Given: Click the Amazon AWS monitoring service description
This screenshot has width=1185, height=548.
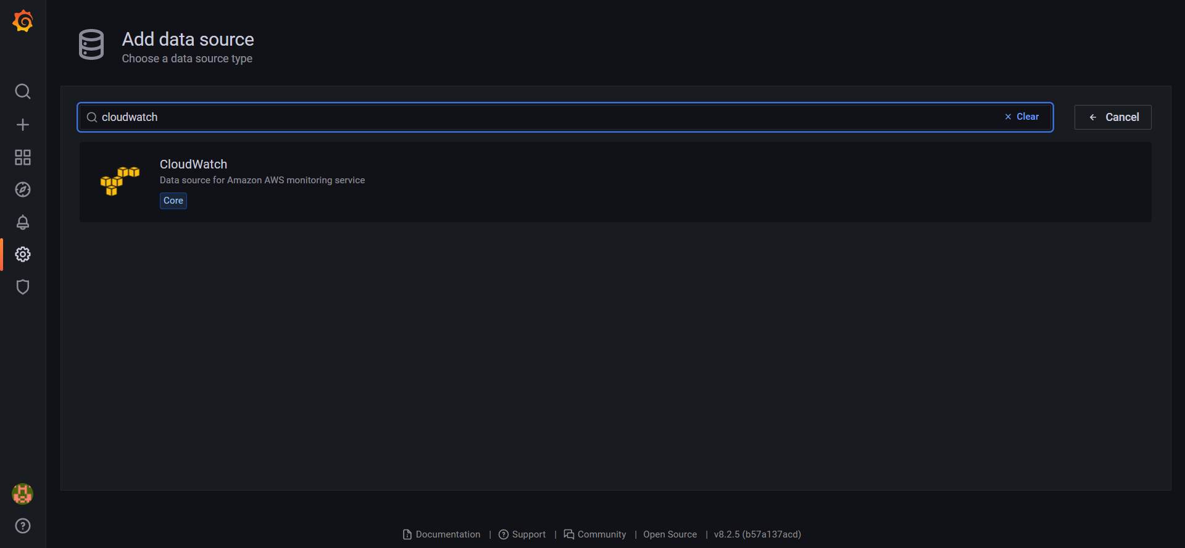Looking at the screenshot, I should pos(262,180).
